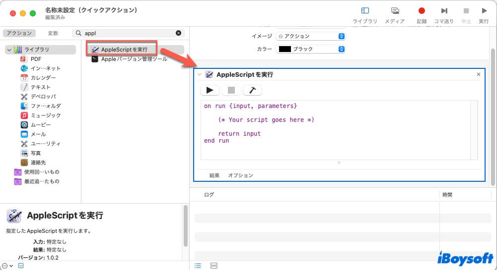Select the ミュージック category icon
This screenshot has height=270, width=497.
coord(24,115)
